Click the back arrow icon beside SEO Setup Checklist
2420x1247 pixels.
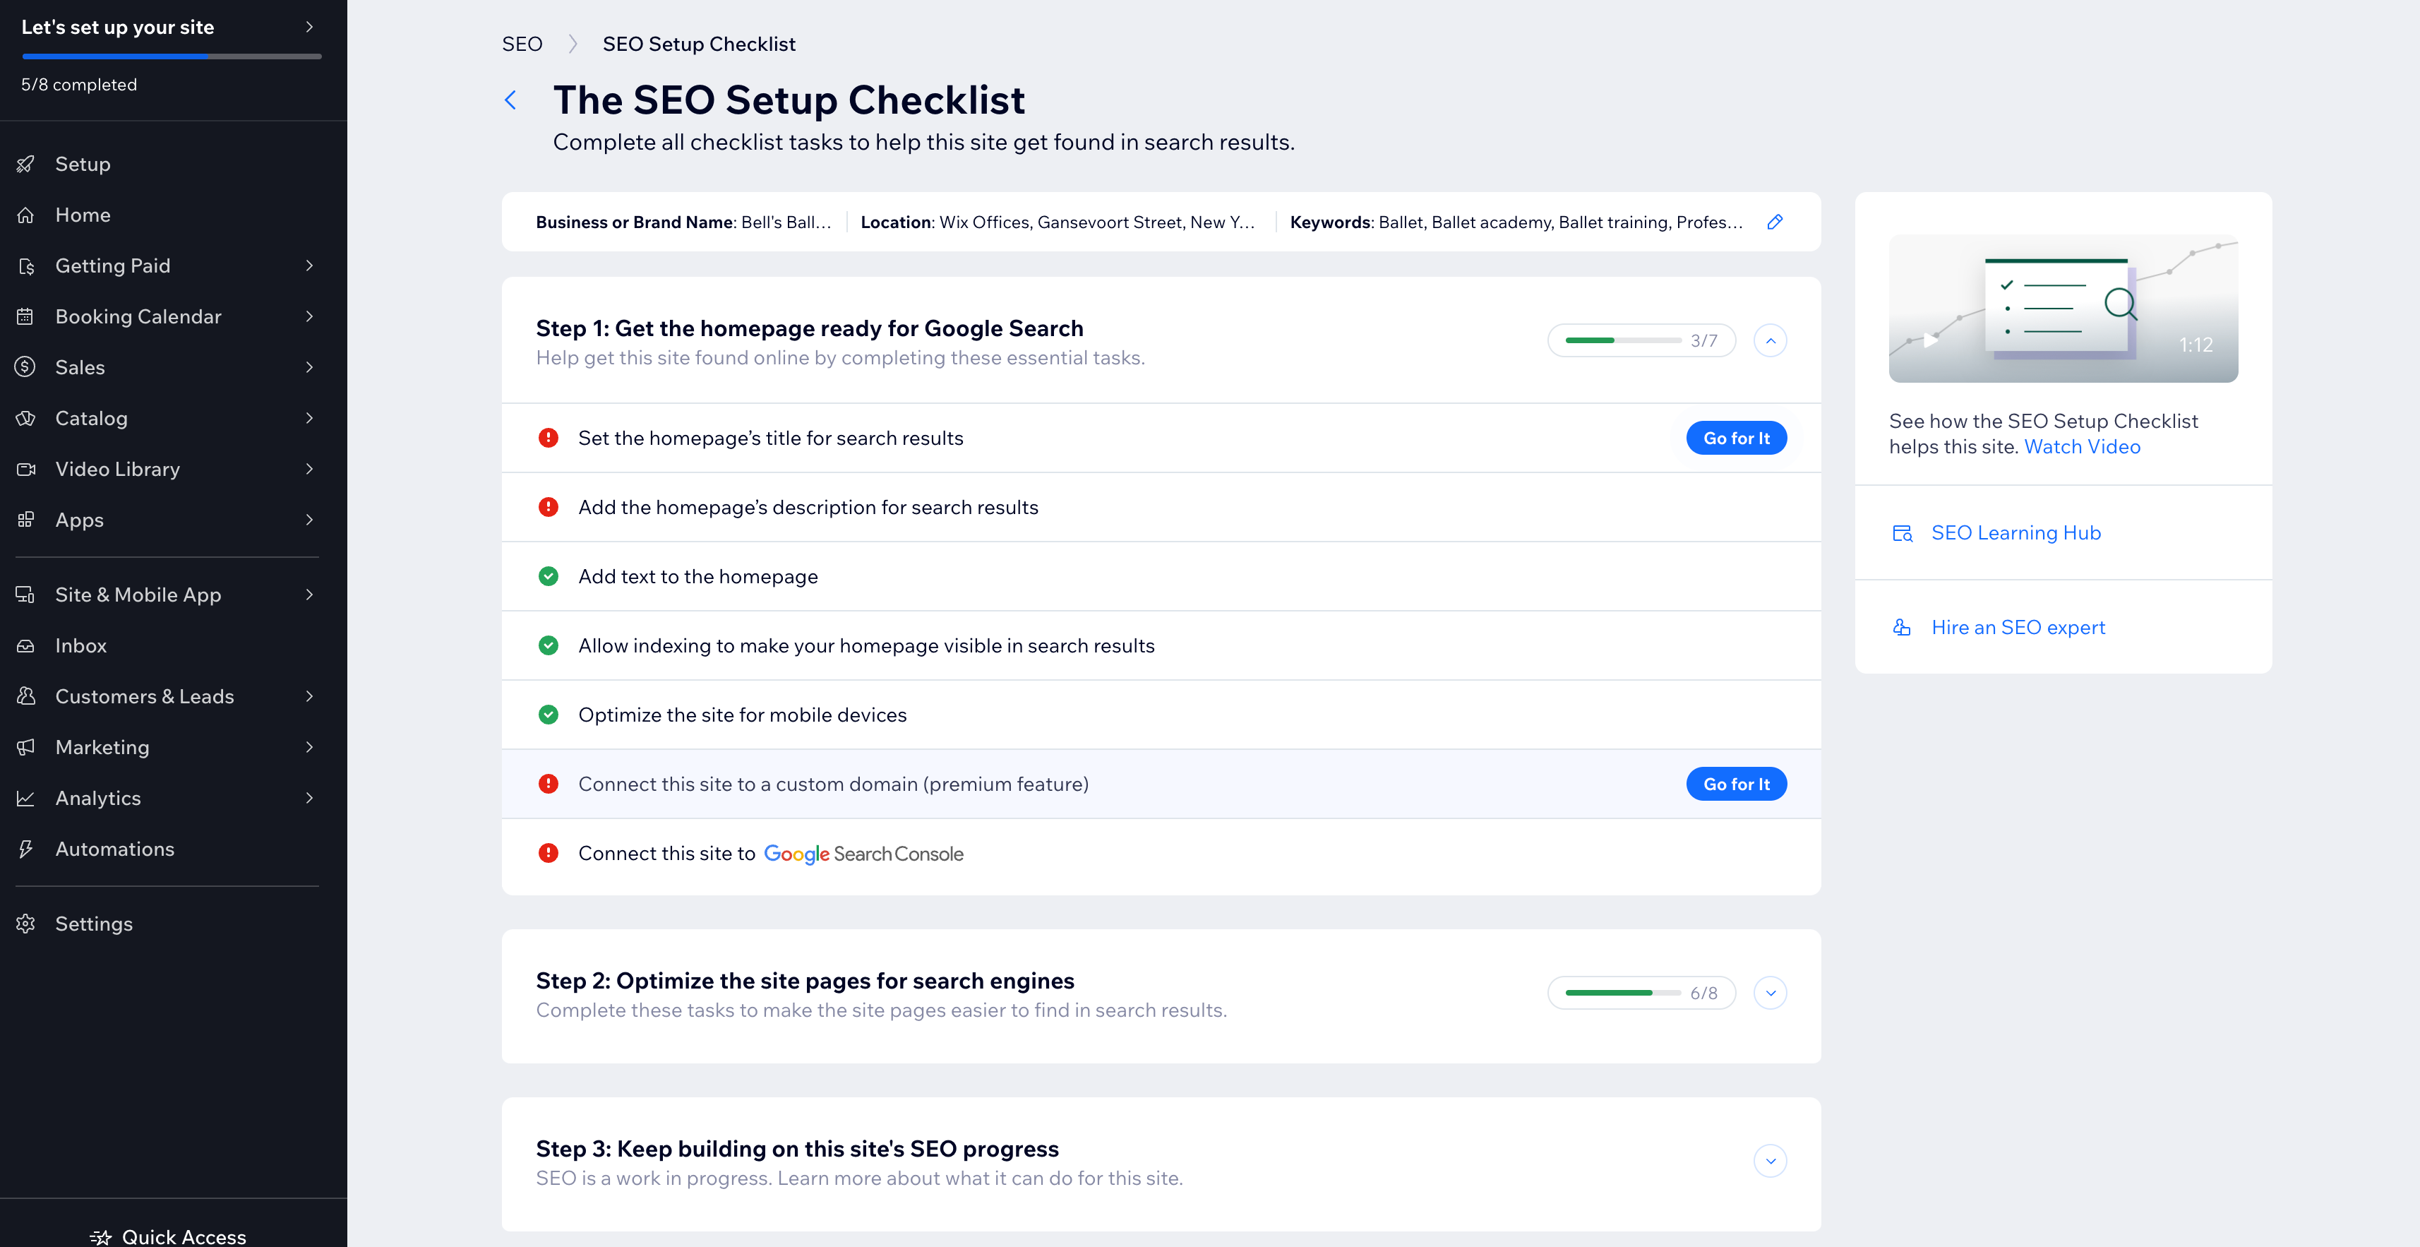pyautogui.click(x=510, y=99)
